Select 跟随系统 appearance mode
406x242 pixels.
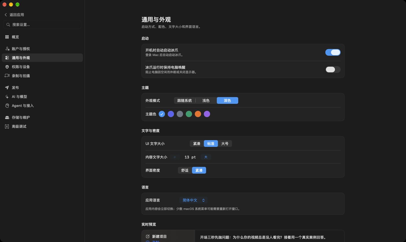(184, 100)
